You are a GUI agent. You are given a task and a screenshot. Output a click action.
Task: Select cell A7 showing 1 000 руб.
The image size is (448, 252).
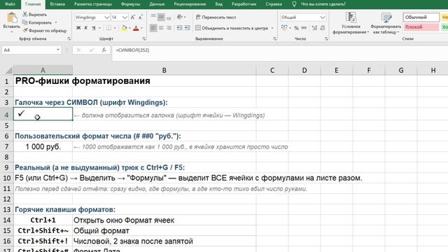point(43,146)
